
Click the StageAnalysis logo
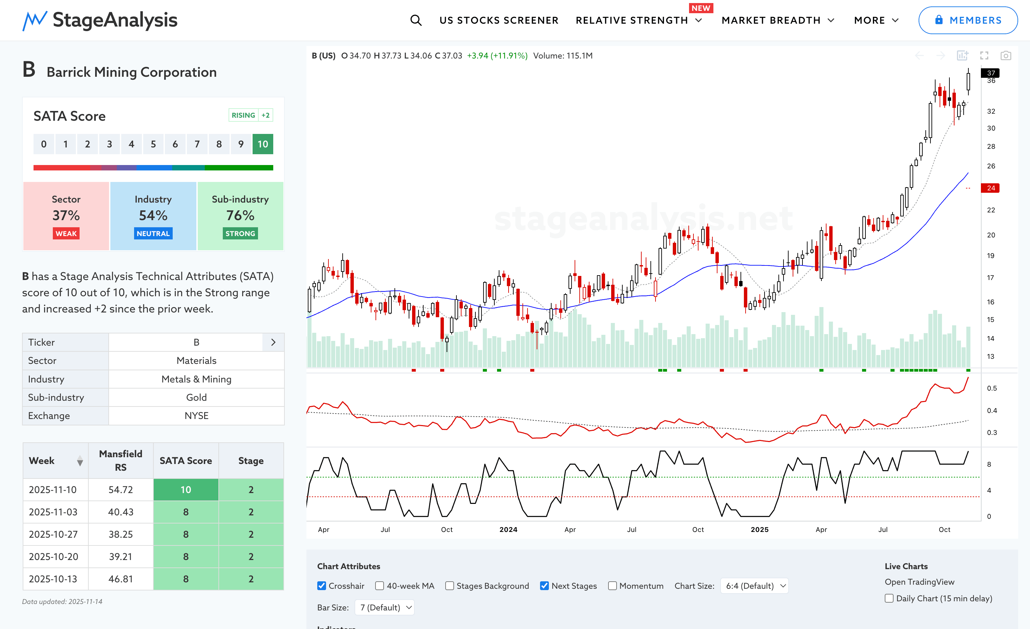(100, 20)
